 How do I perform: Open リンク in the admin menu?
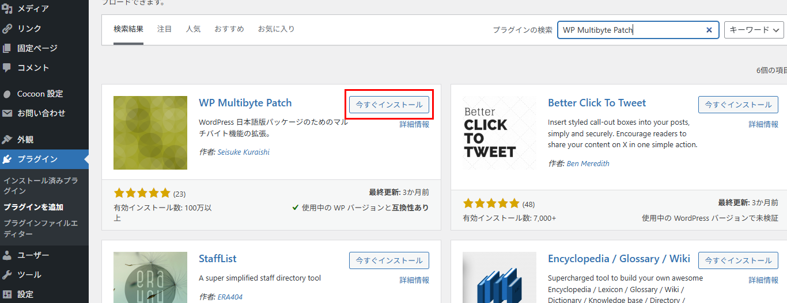click(x=44, y=28)
